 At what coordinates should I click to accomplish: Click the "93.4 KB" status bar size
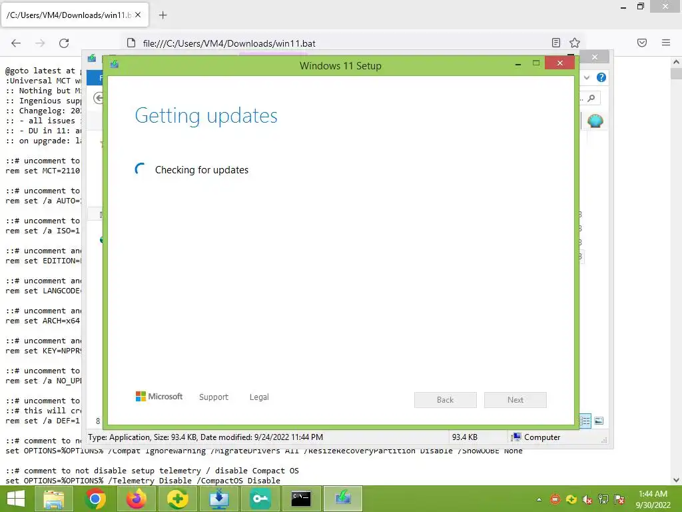pos(464,437)
